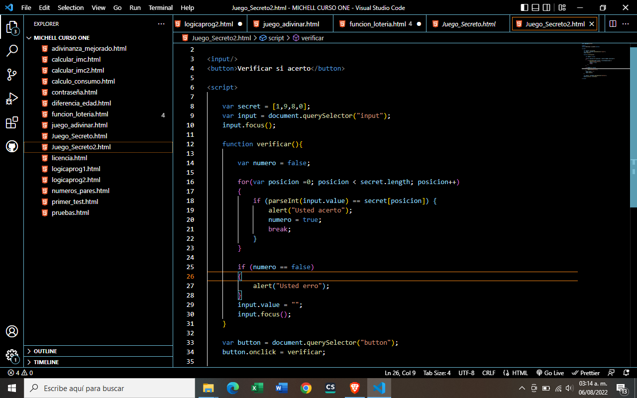This screenshot has width=637, height=398.
Task: Change the UTF-8 encoding
Action: coord(466,373)
